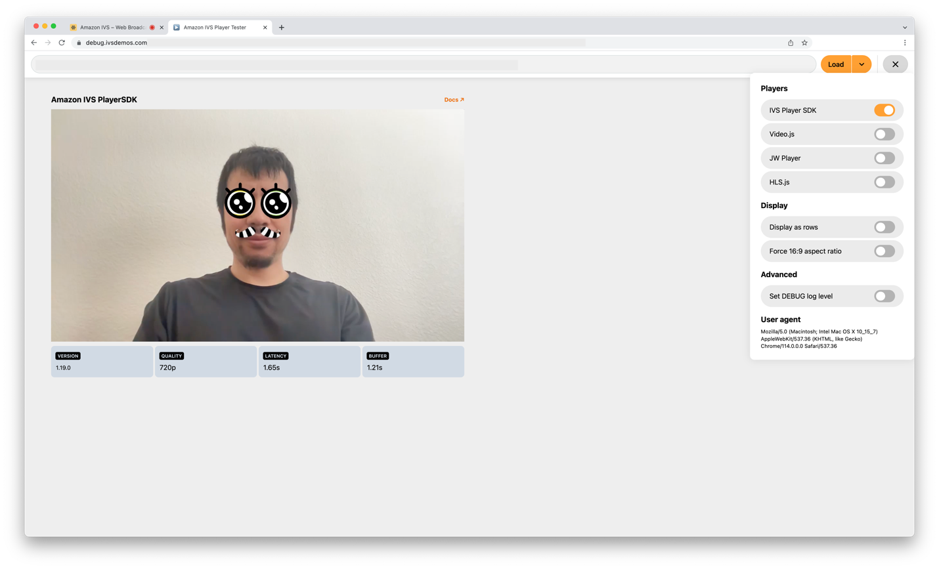Viewport: 939px width, 569px height.
Task: Click the browser forward arrow
Action: coord(47,42)
